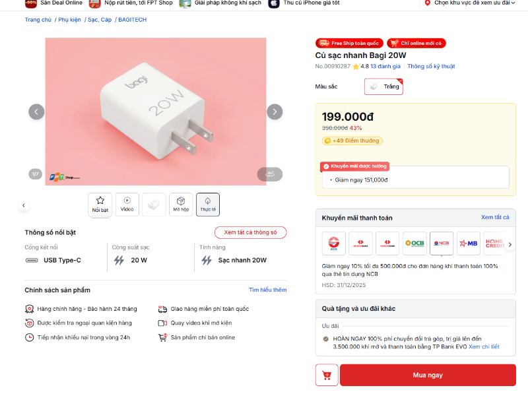Click the MB bank logo icon
This screenshot has width=528, height=394.
tap(469, 243)
